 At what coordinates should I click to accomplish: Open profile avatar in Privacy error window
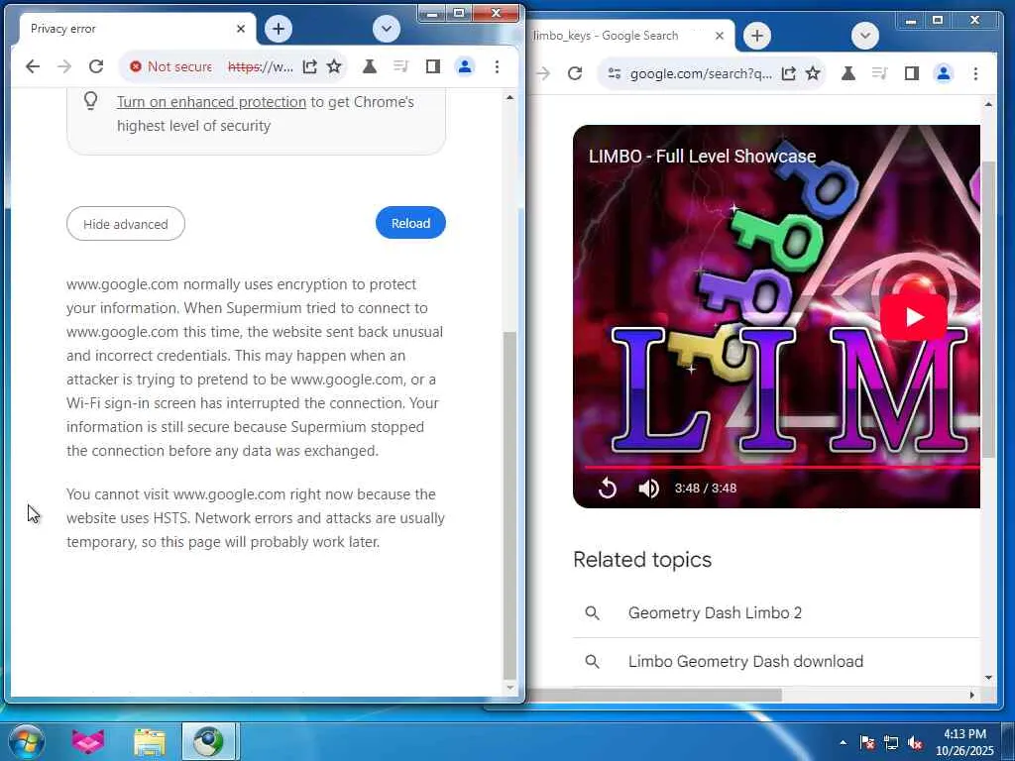tap(465, 66)
